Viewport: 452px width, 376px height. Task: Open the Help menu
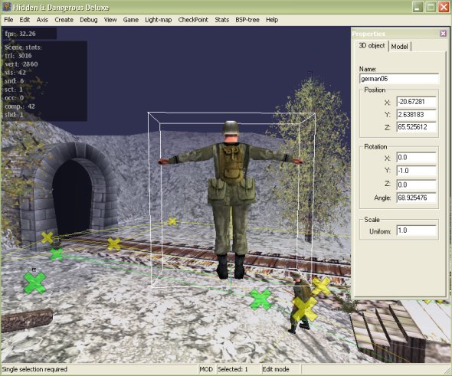click(x=272, y=20)
